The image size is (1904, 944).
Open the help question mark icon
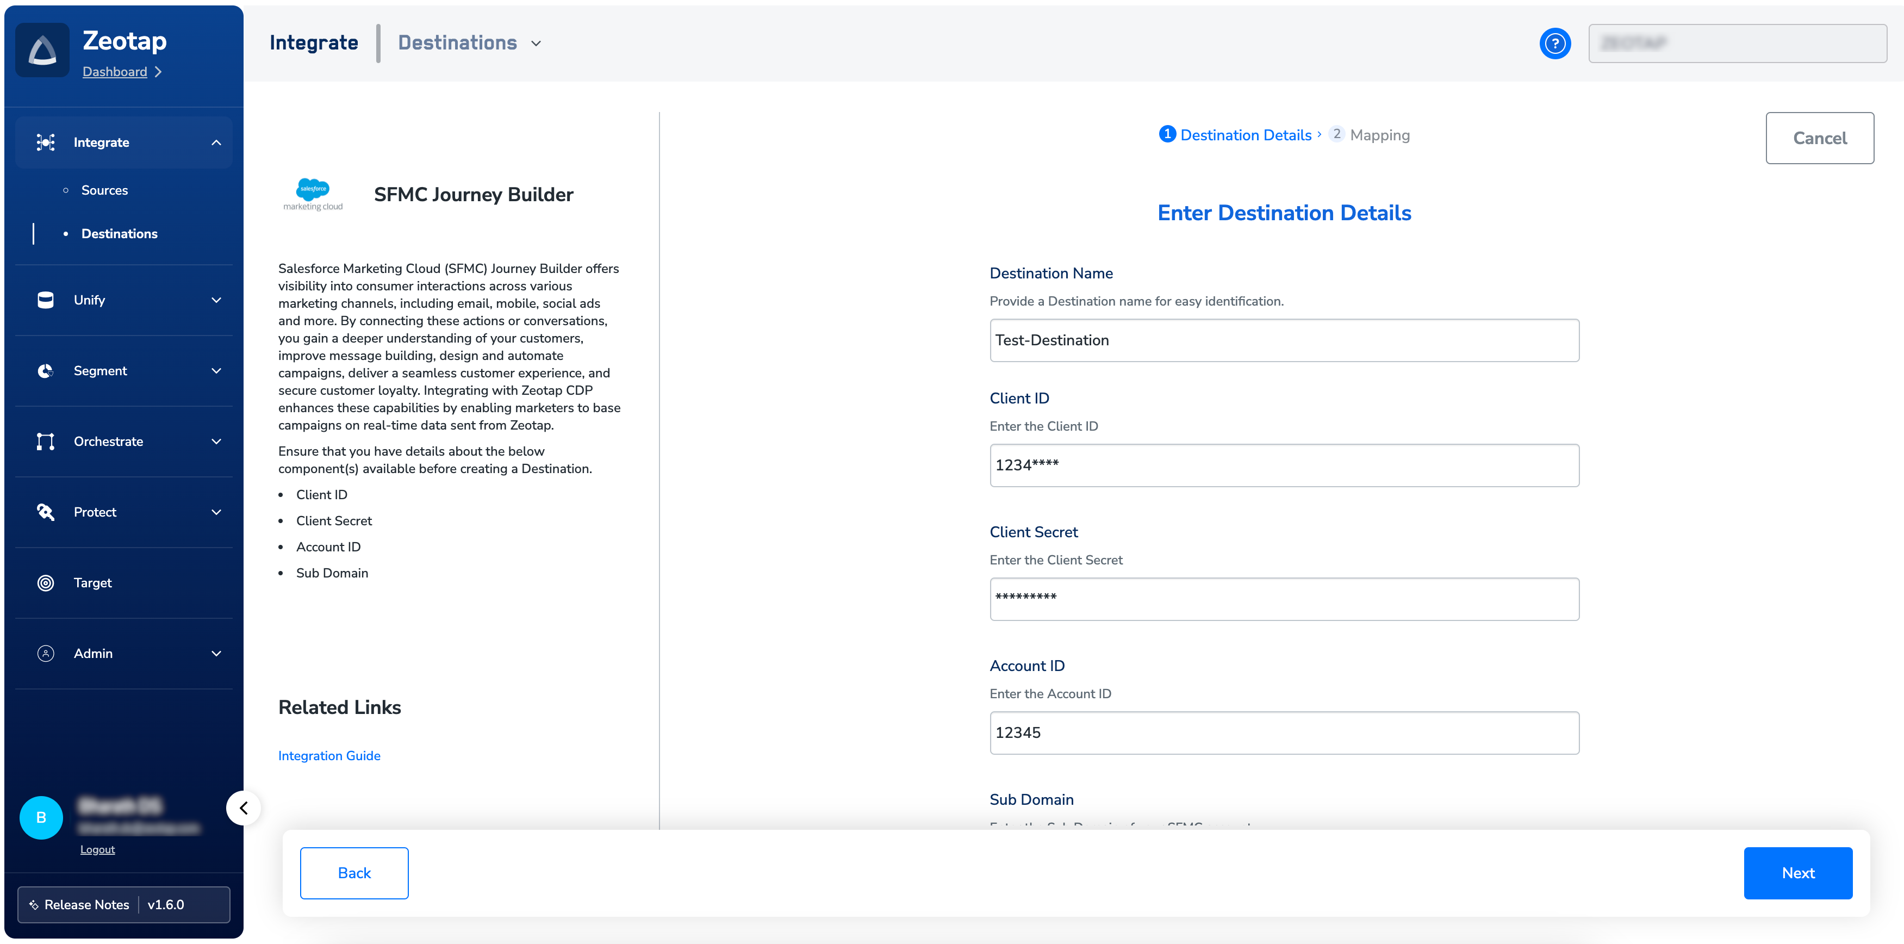(x=1554, y=44)
